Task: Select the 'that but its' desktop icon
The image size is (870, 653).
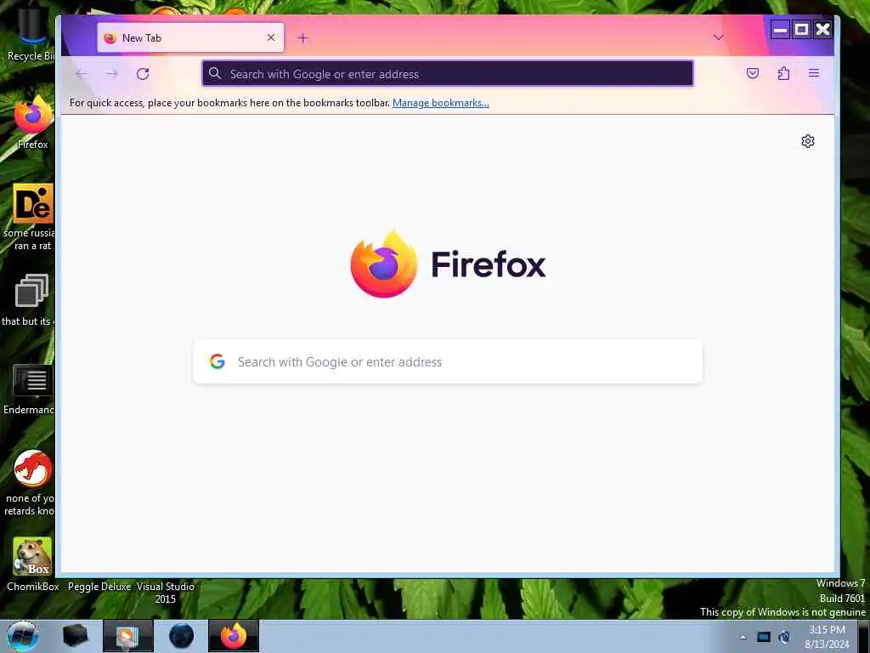Action: (x=29, y=300)
